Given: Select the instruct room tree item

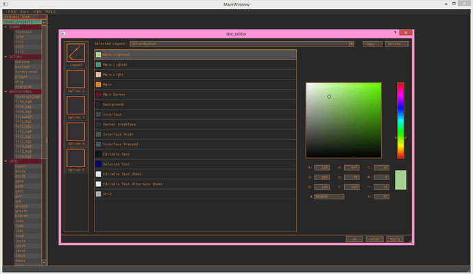Looking at the screenshot, I should tap(27, 32).
